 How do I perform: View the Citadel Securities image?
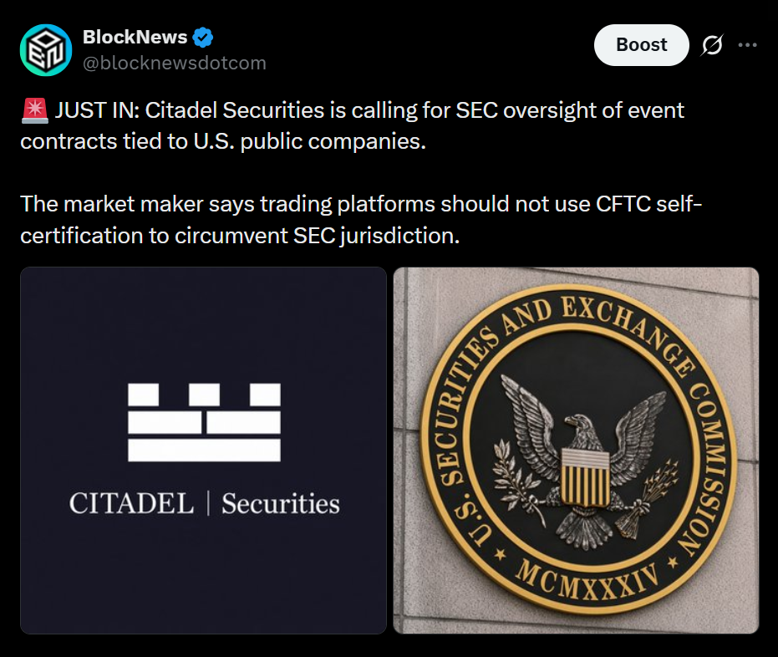(x=203, y=451)
